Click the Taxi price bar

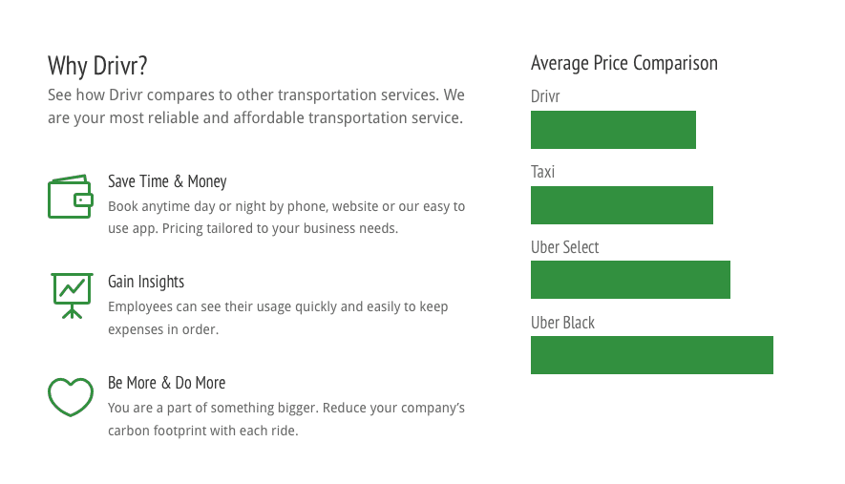tap(622, 205)
